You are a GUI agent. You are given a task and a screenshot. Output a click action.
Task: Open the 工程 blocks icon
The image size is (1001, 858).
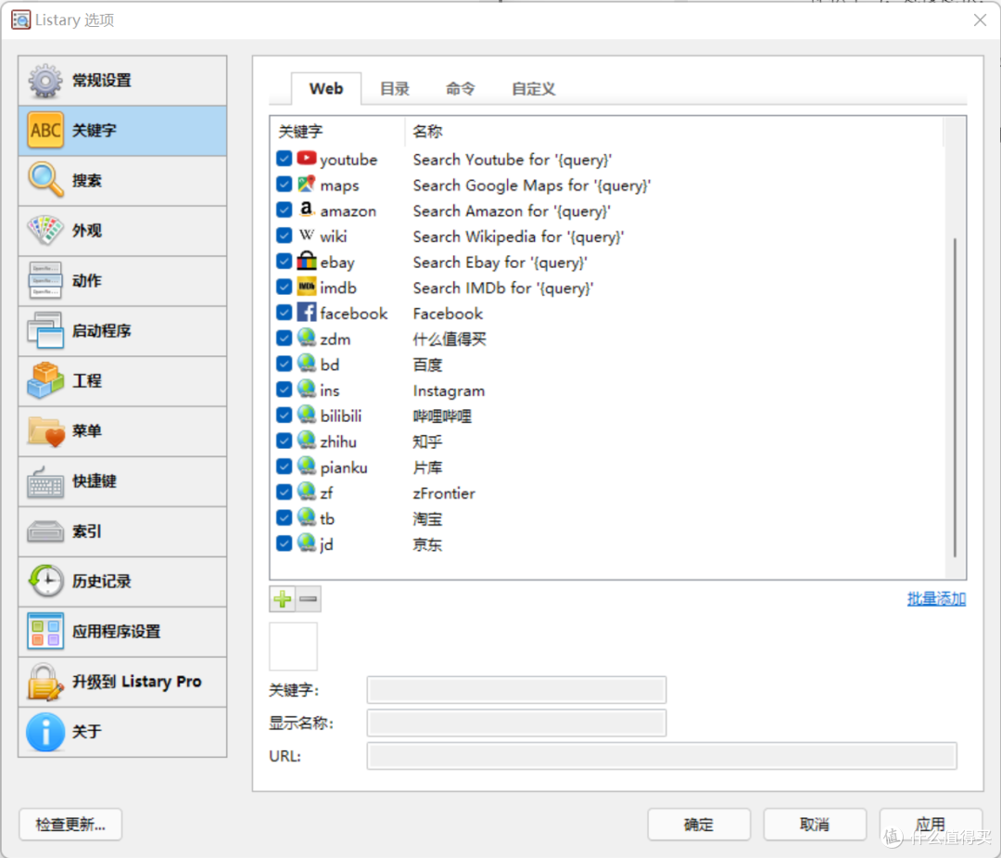45,380
